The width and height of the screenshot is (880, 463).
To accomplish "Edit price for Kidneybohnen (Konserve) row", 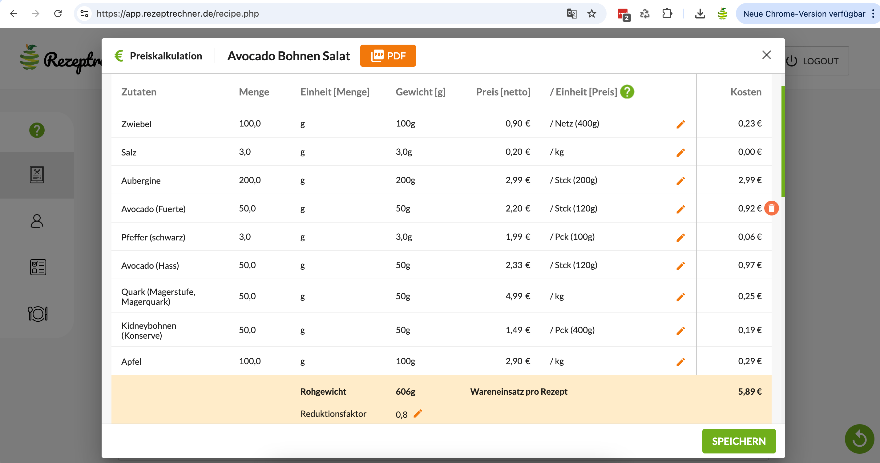I will point(680,331).
